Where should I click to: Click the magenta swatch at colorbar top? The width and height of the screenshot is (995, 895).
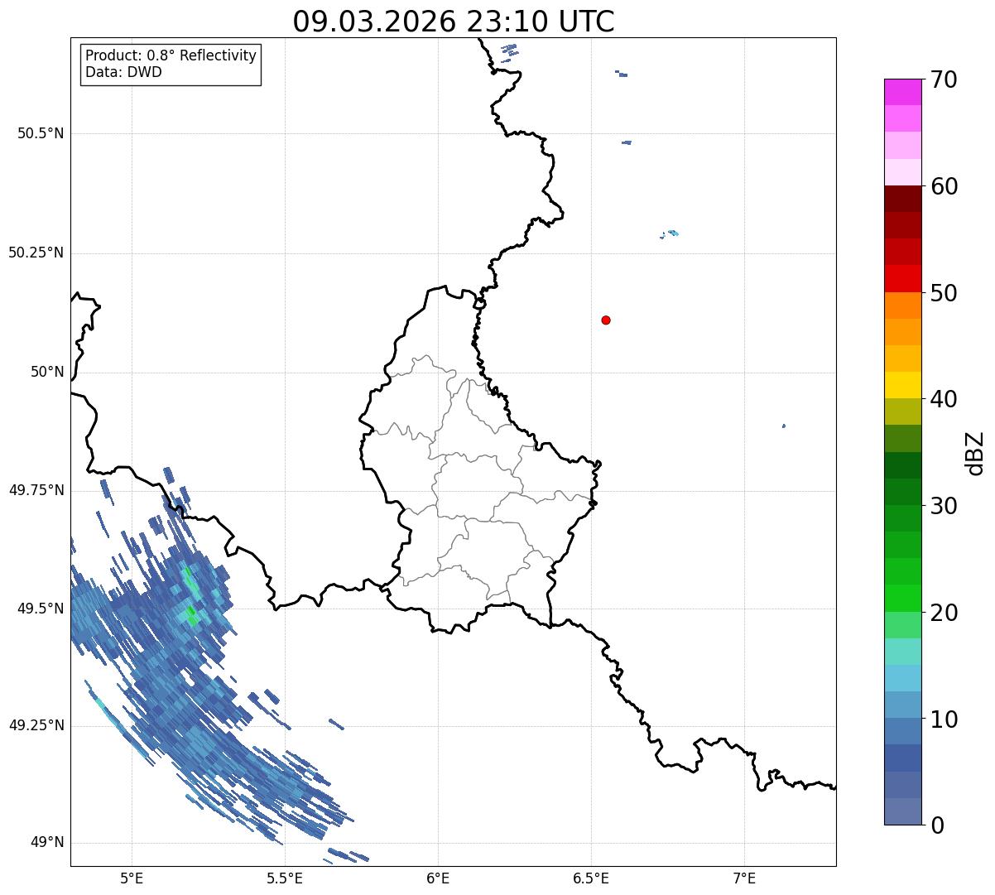pos(902,92)
